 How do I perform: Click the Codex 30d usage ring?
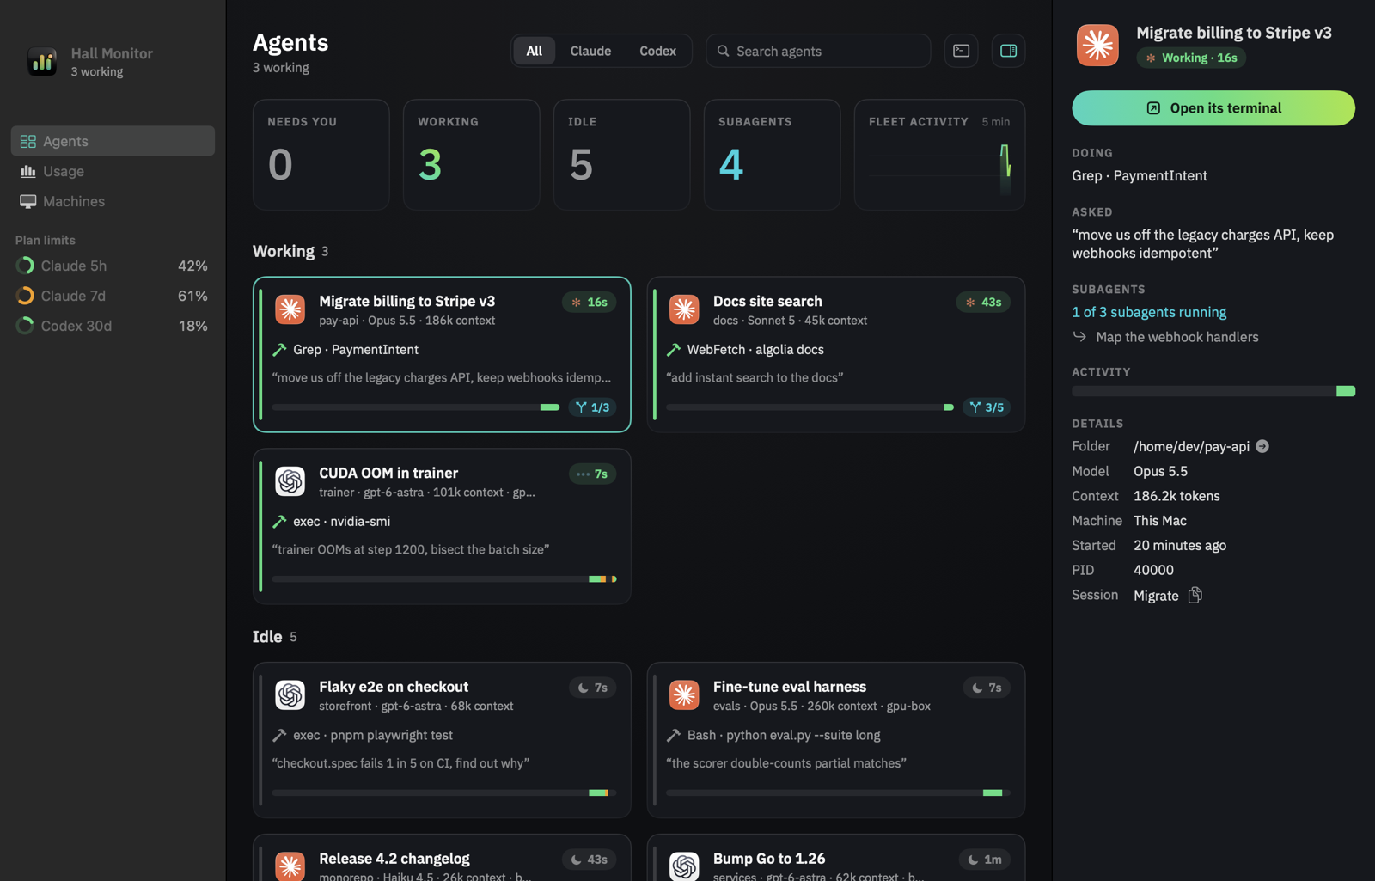[25, 326]
